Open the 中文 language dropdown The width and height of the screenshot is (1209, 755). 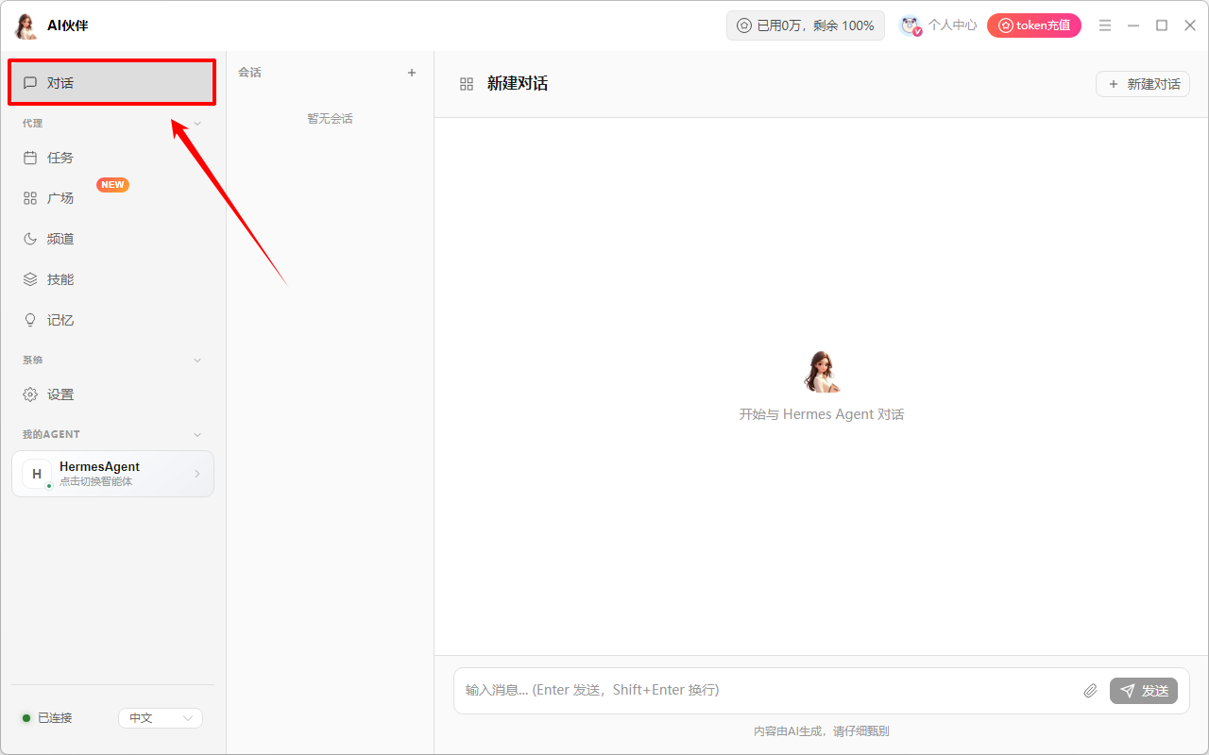coord(161,718)
